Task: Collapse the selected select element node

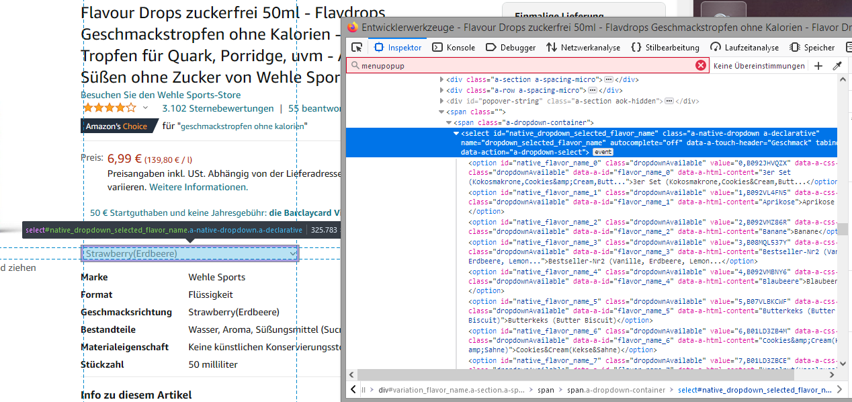Action: pos(457,134)
